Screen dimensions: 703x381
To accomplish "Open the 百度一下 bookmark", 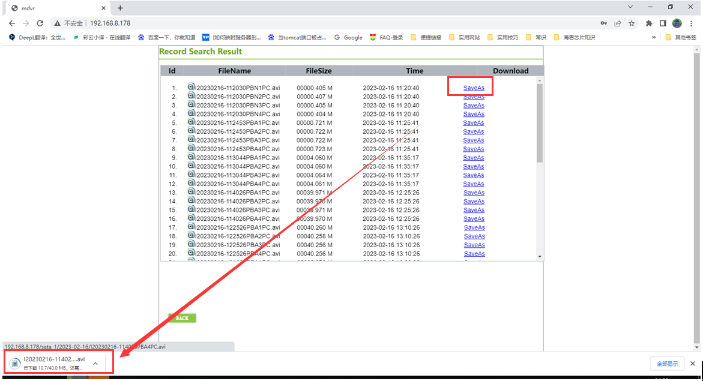I will pos(166,38).
